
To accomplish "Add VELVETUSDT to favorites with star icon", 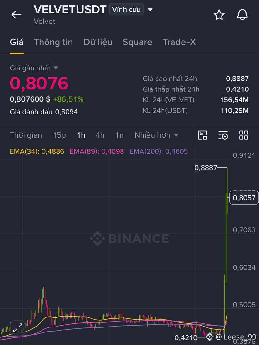I will [219, 15].
